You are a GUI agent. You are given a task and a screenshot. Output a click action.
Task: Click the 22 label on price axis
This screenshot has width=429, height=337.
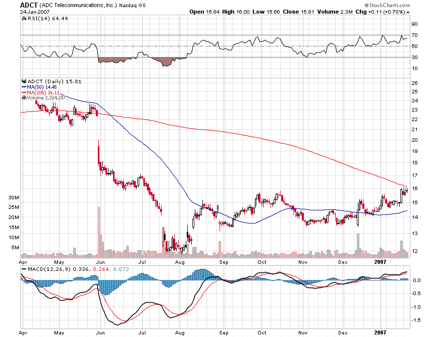414,119
